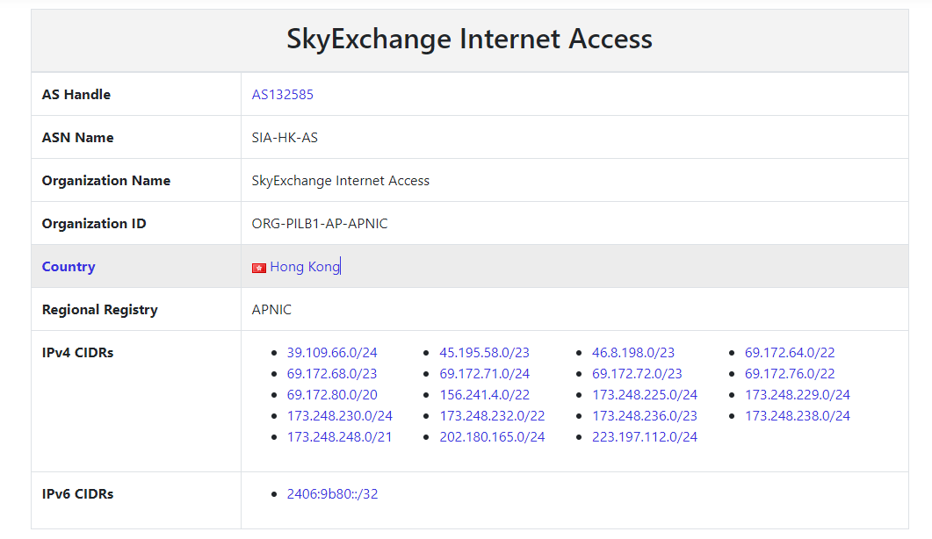
Task: Select the 46.8.198.0/23 prefix link
Action: point(633,352)
